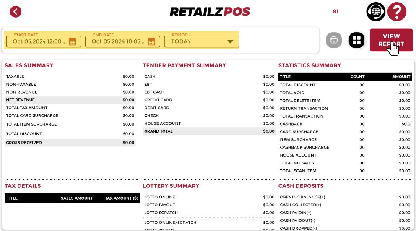
Task: Click Total Discount in Sales Summary
Action: tap(24, 134)
